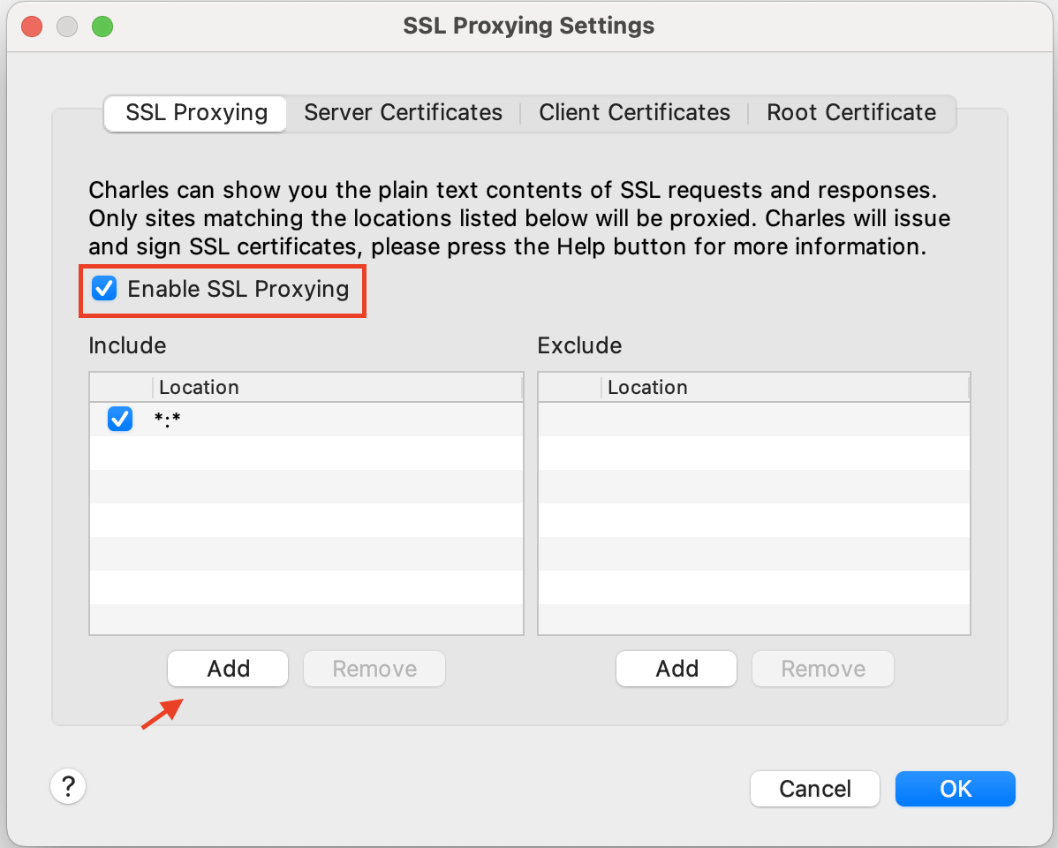Uncheck the Enable SSL Proxying checkbox
The height and width of the screenshot is (848, 1058).
pyautogui.click(x=105, y=289)
